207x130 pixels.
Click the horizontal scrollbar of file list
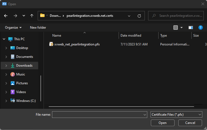pos(121,107)
